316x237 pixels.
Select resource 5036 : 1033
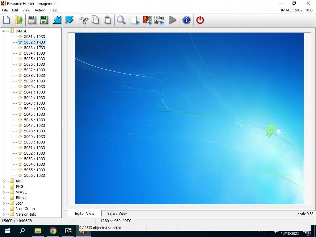coord(35,64)
